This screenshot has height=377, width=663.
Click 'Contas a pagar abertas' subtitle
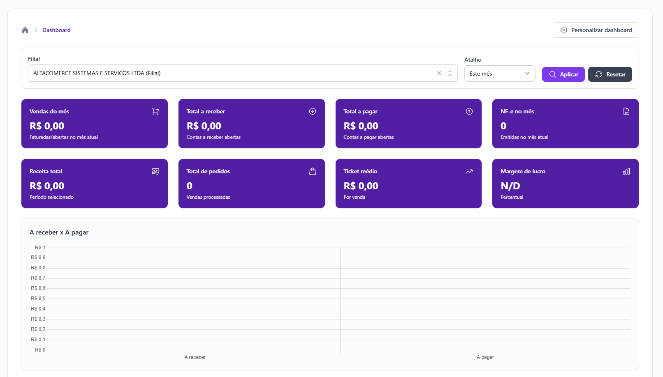tap(369, 137)
